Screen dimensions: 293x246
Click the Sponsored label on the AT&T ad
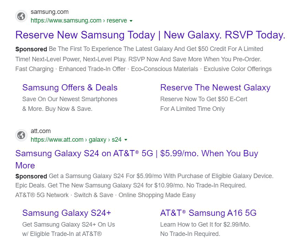pos(31,176)
